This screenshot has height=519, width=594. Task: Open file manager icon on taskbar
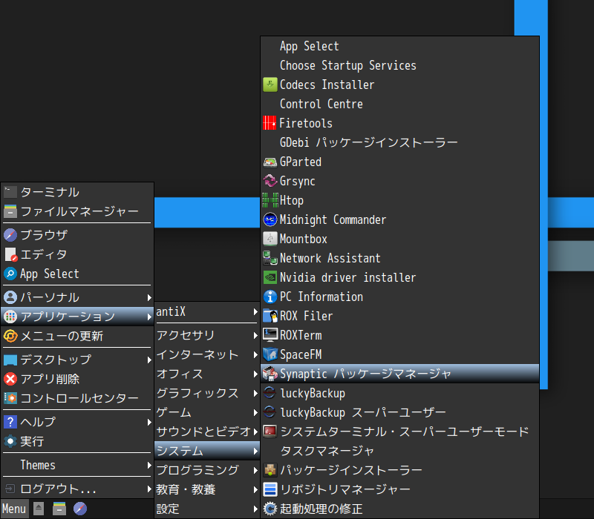coord(59,509)
